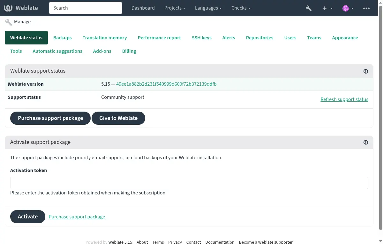Screen dimensions: 383x244
Task: Switch to the Backups tab
Action: coord(63,38)
